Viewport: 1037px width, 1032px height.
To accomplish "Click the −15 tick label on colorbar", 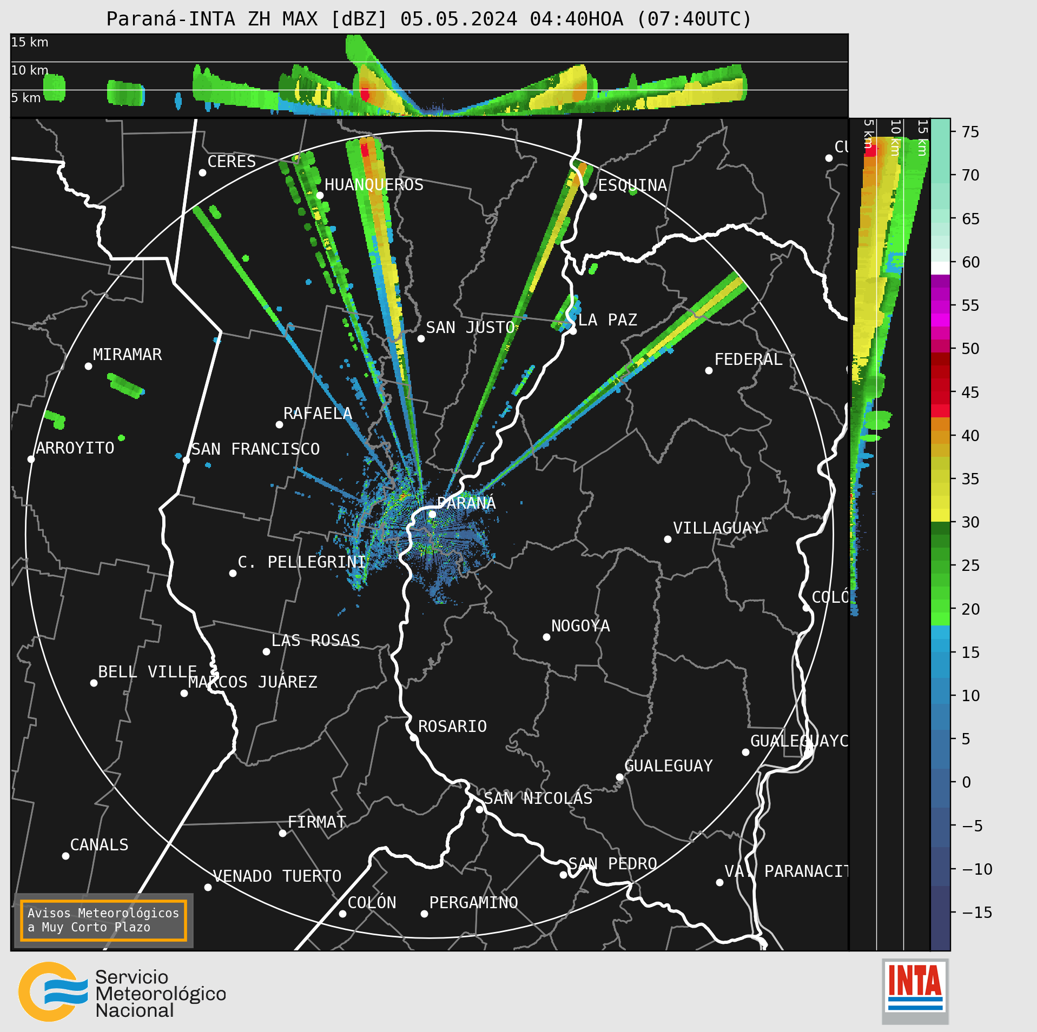I will click(977, 913).
